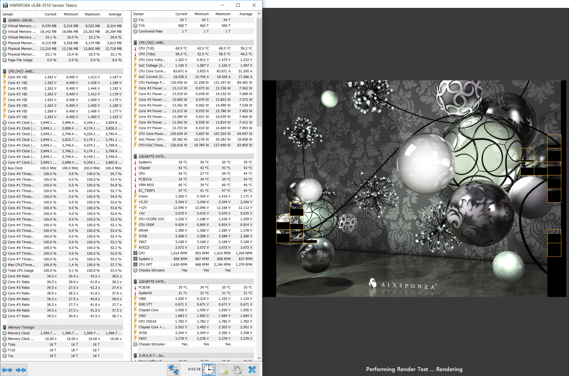Click the shrink columns arrows button
This screenshot has height=376, width=569.
(x=21, y=370)
